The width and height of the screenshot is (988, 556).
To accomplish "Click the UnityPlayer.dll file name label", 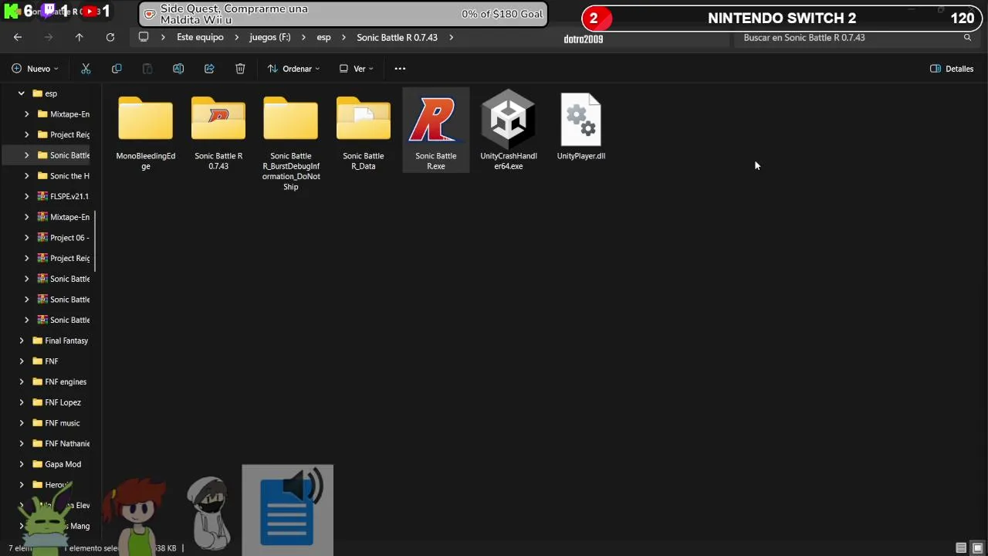I will click(x=581, y=156).
